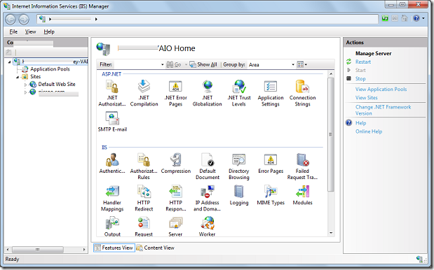Open HTTP Response Headers icon
The height and width of the screenshot is (270, 434).
click(176, 198)
